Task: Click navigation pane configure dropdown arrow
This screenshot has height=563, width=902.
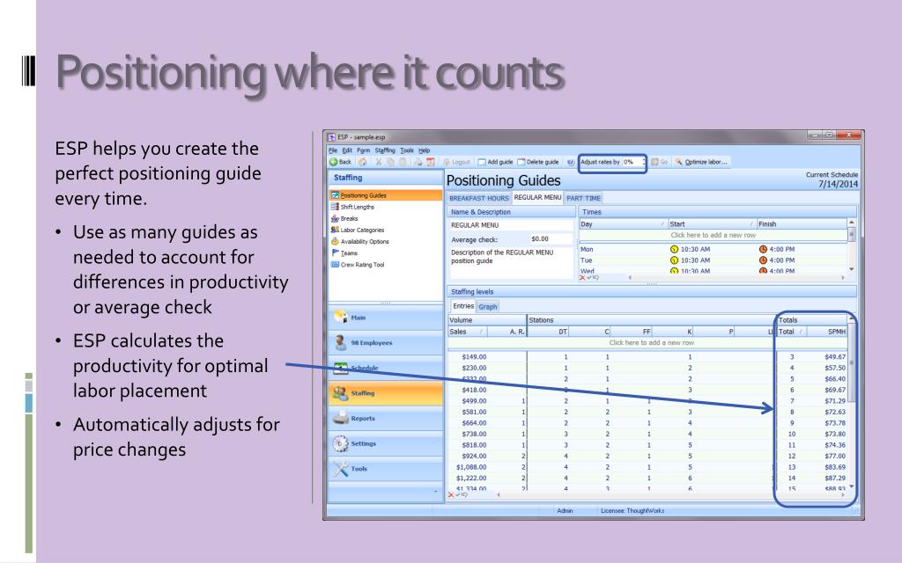Action: [435, 492]
